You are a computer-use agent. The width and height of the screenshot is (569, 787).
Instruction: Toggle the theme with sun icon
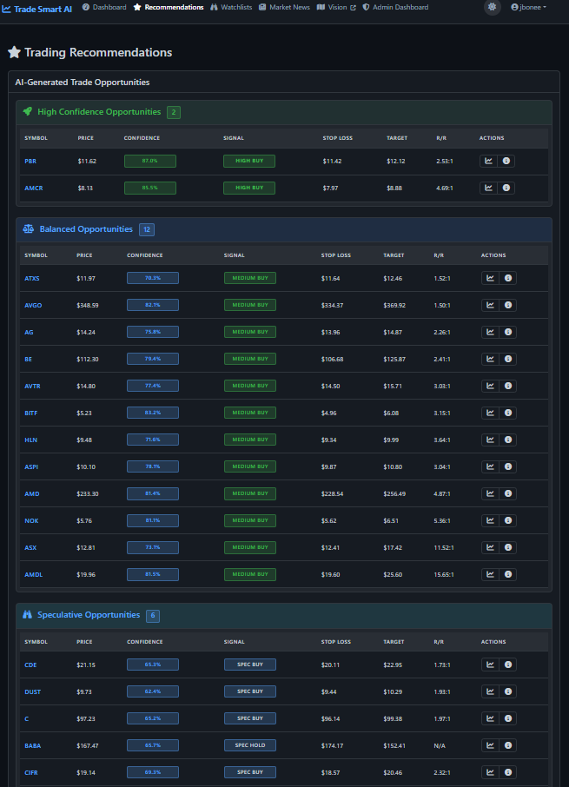tap(493, 7)
